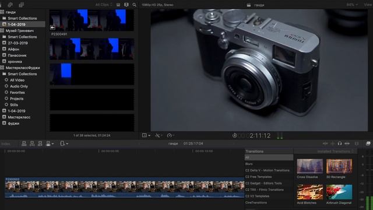Select C2 Delta V - Motion Transitions category
The width and height of the screenshot is (373, 210).
point(267,170)
